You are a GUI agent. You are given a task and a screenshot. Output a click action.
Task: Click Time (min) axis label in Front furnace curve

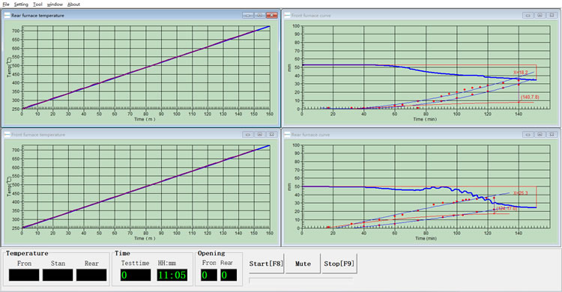click(x=426, y=119)
